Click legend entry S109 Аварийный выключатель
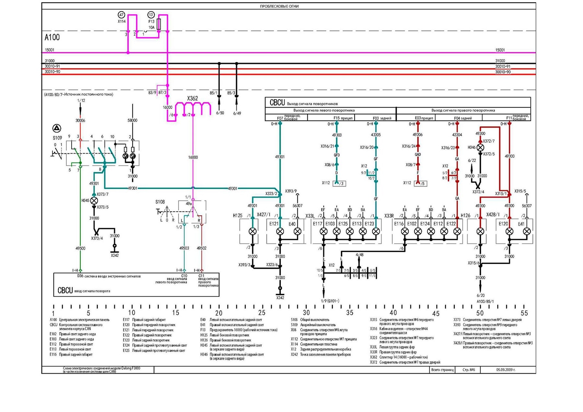The height and width of the screenshot is (412, 583). click(313, 325)
